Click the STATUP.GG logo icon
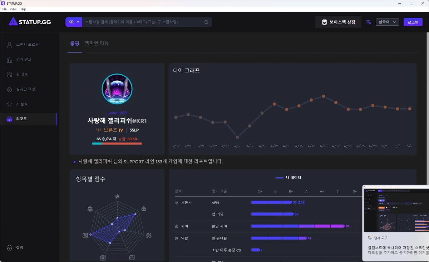This screenshot has width=429, height=262. 13,22
